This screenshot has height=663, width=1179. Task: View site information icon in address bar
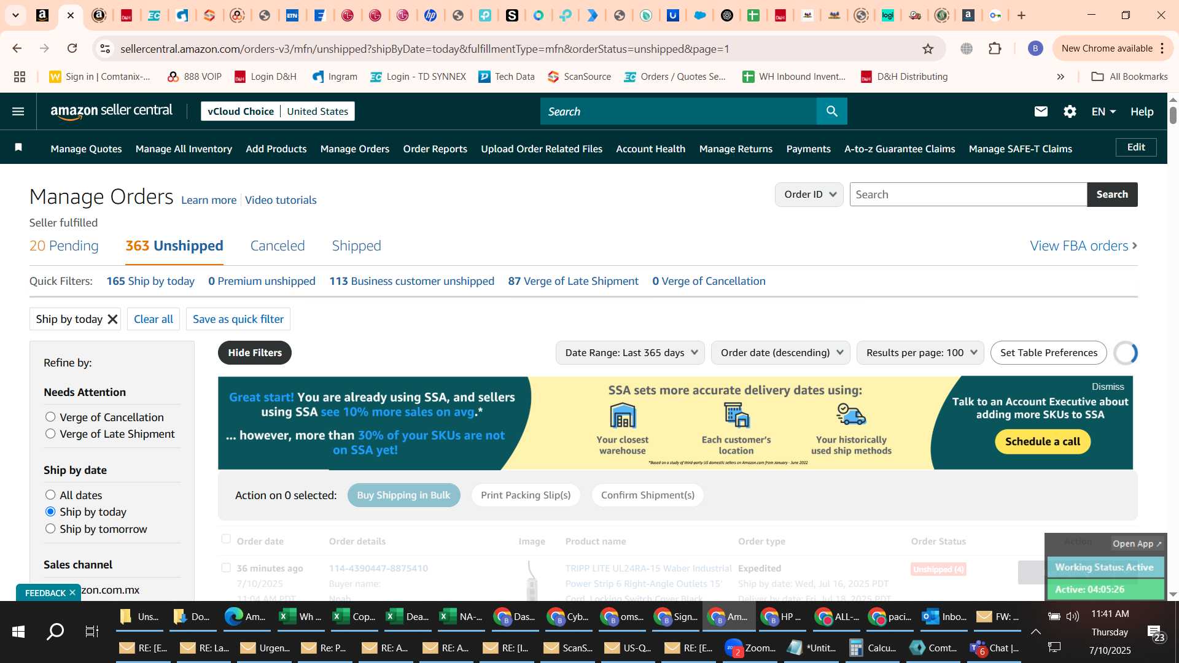[x=105, y=48]
